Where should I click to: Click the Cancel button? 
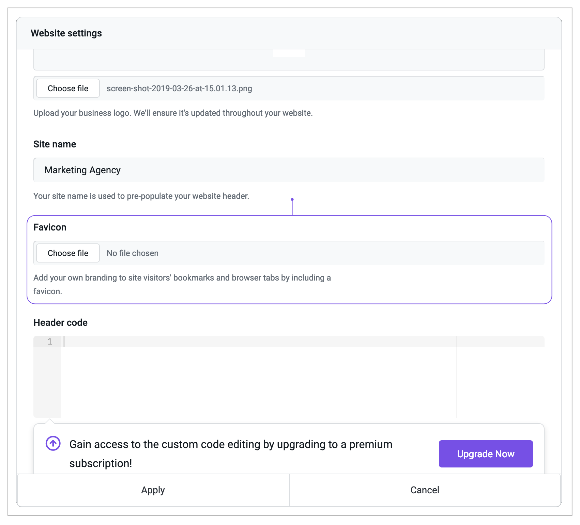pos(425,490)
